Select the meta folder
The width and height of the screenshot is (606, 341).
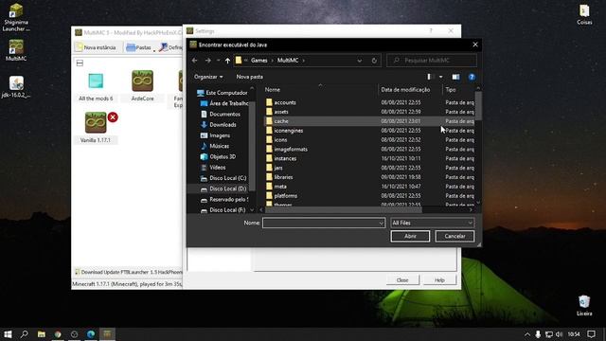[369, 187]
